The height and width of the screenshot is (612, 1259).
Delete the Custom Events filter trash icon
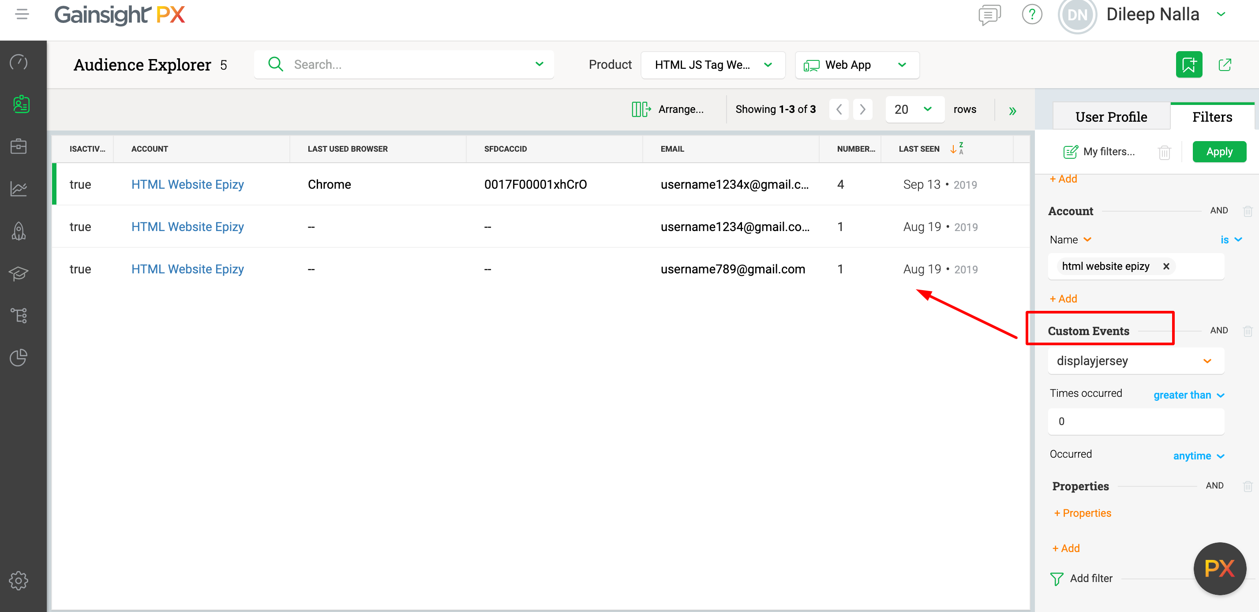click(1248, 331)
